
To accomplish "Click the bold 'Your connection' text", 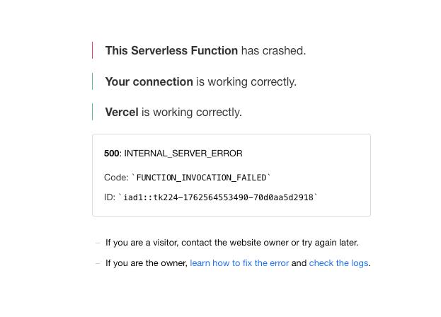I will coord(149,82).
